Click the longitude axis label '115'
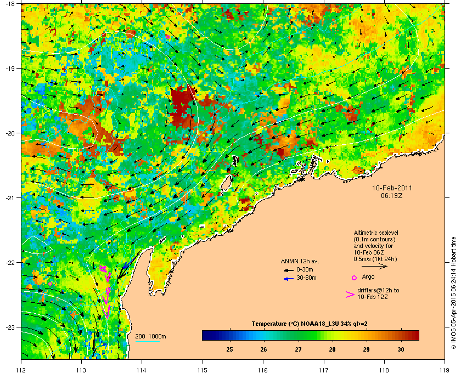Image resolution: width=461 pixels, height=373 pixels. tap(203, 370)
